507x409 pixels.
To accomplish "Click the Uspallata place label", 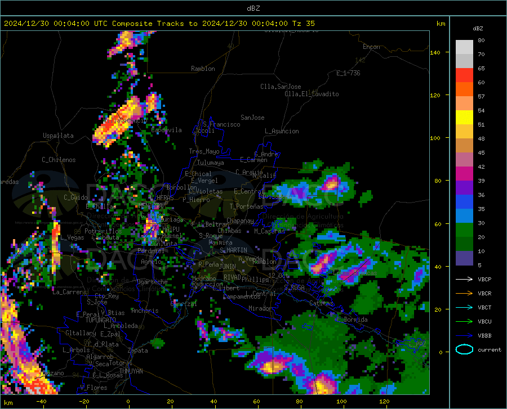I will [x=58, y=136].
